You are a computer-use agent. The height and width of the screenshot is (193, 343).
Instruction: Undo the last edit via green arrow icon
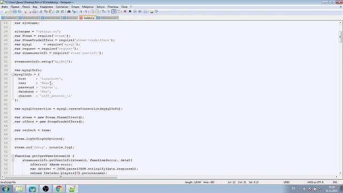click(x=57, y=11)
